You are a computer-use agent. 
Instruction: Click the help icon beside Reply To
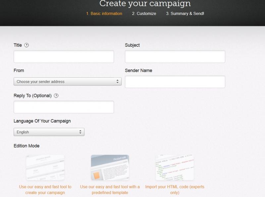click(x=56, y=96)
